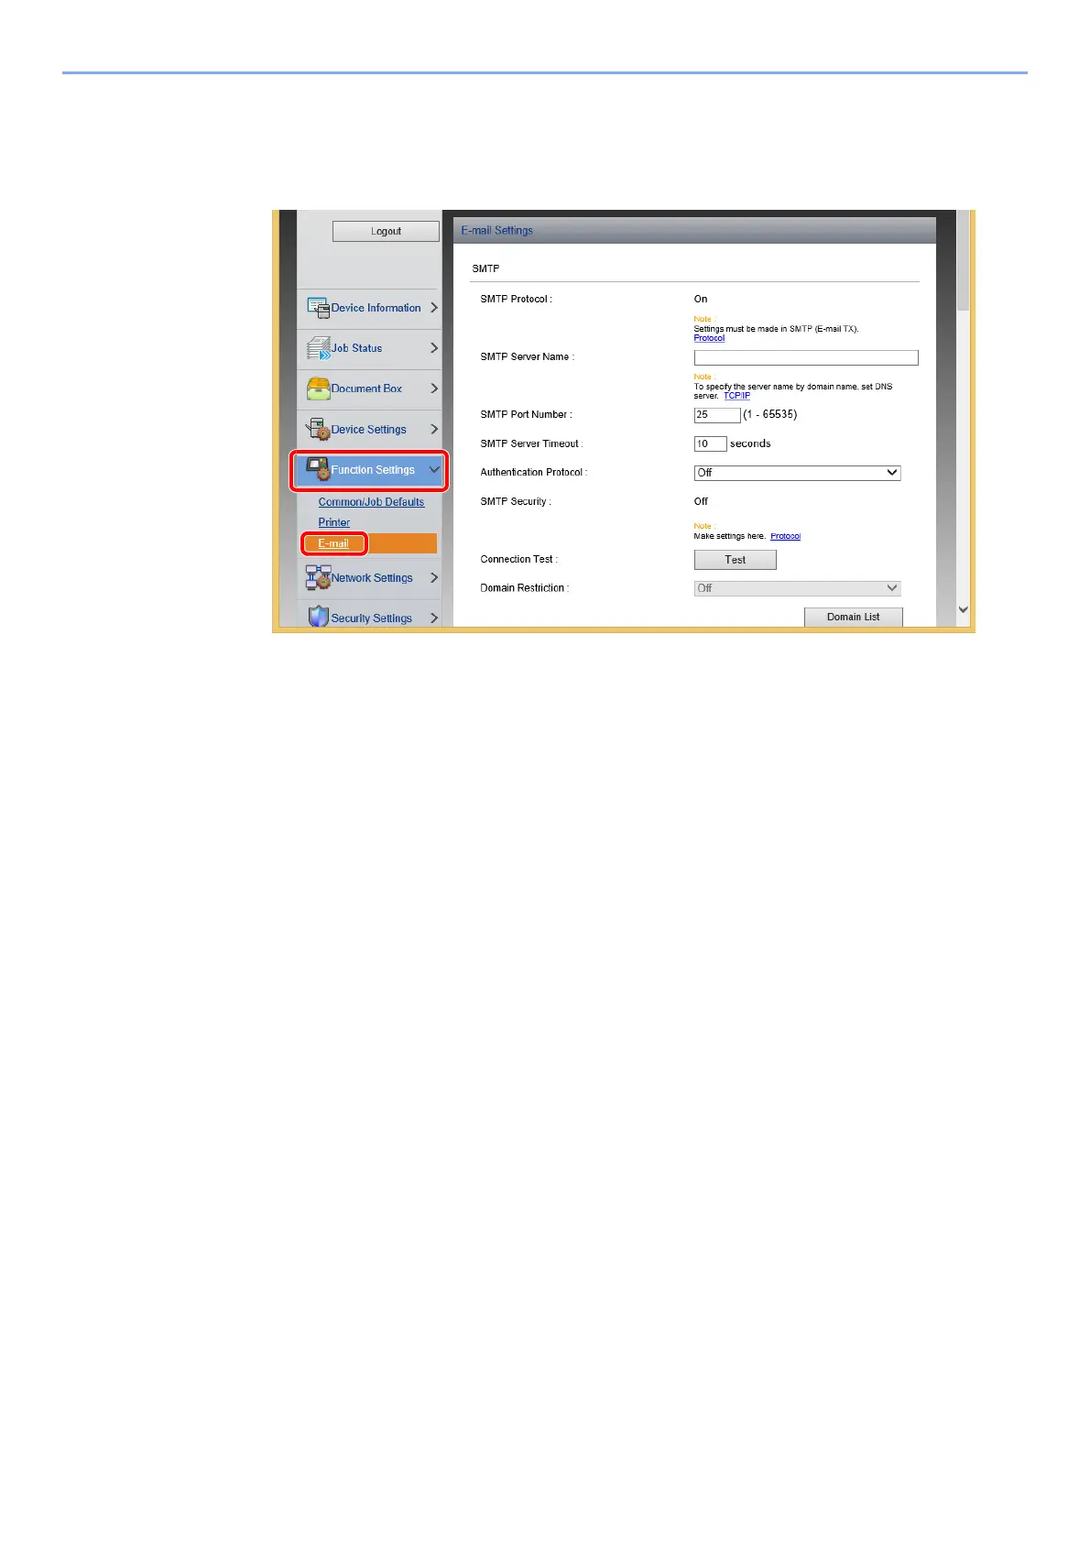Click the 'SMTP Protocol :' label

516,299
